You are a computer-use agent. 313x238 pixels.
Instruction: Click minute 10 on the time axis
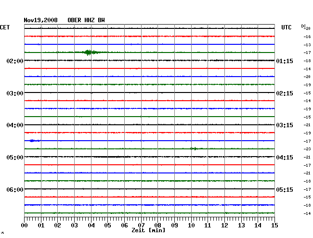[191, 225]
